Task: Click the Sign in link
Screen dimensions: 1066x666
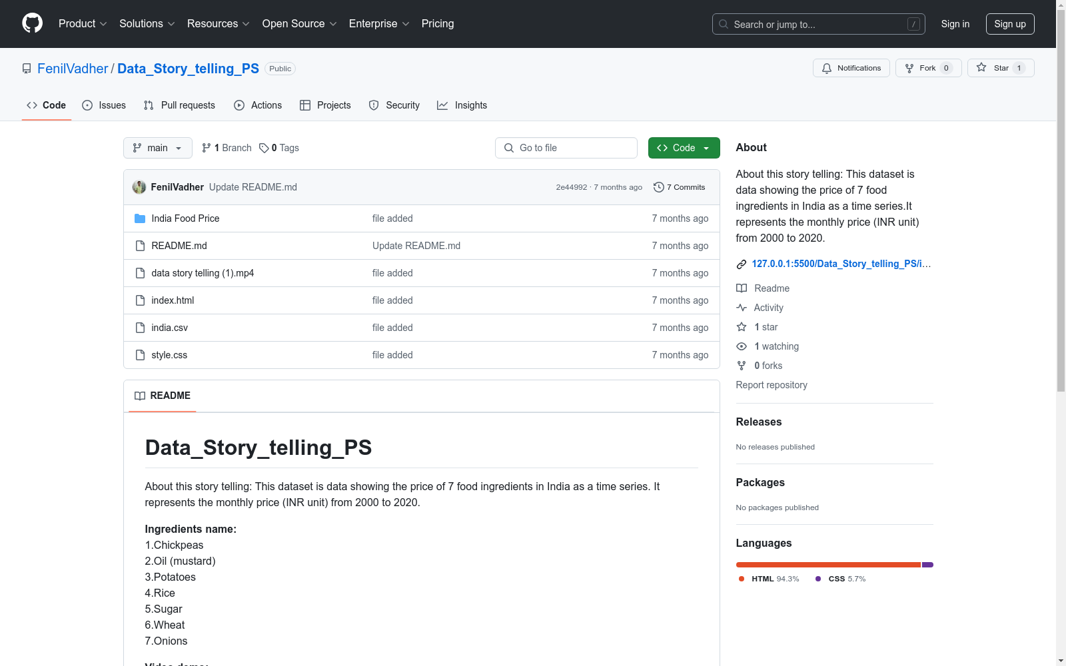Action: (955, 24)
